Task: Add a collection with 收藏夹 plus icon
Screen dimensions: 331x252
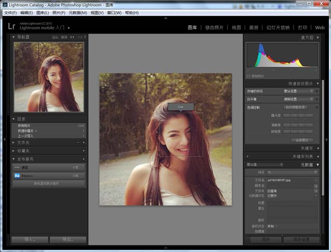Action: (x=84, y=151)
